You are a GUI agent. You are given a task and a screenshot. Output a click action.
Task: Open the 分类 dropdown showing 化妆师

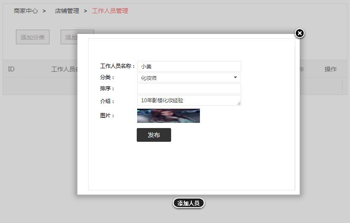click(x=189, y=78)
